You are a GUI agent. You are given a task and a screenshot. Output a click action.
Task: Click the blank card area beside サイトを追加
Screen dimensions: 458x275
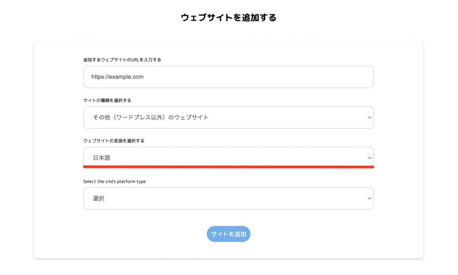[x=321, y=234]
